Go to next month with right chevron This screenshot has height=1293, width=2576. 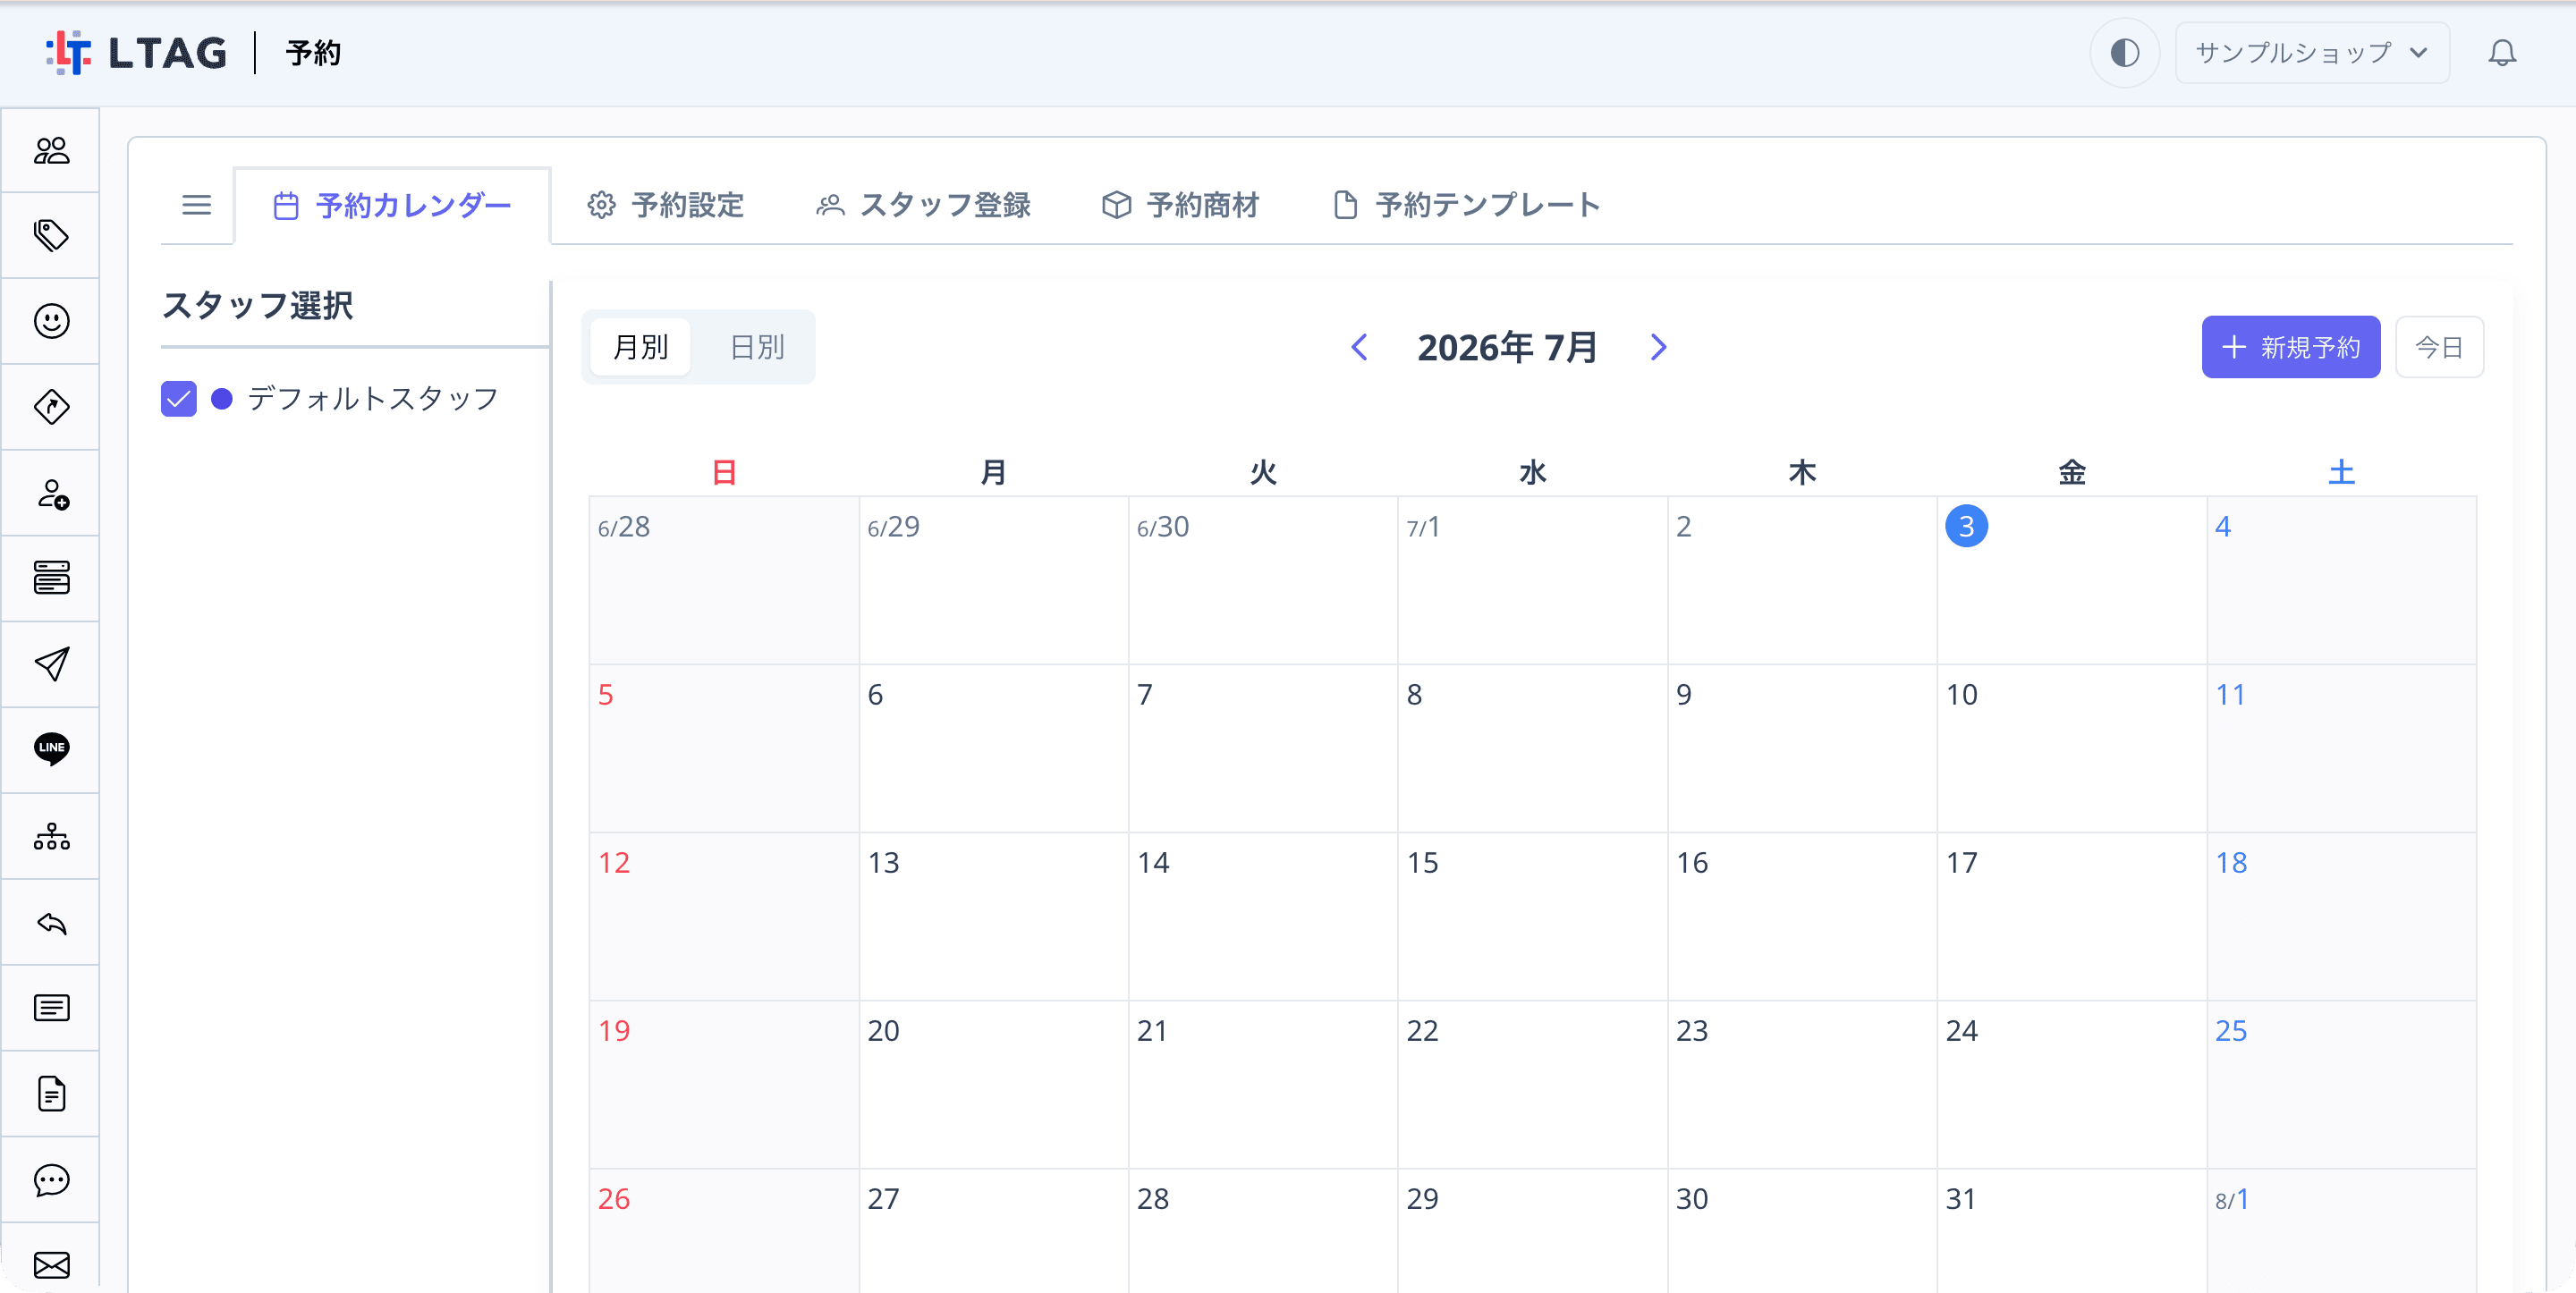click(x=1658, y=347)
